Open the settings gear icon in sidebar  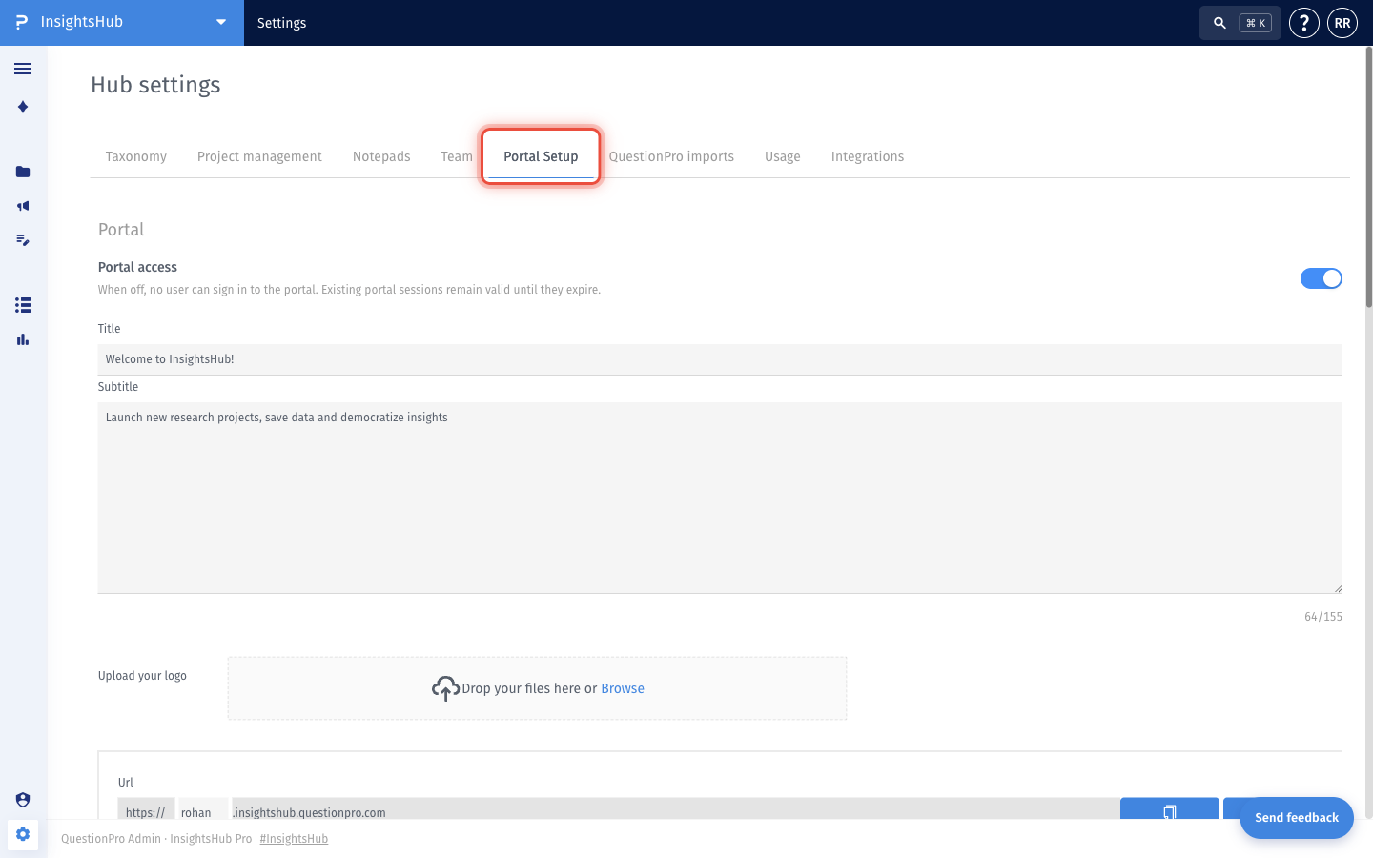23,834
